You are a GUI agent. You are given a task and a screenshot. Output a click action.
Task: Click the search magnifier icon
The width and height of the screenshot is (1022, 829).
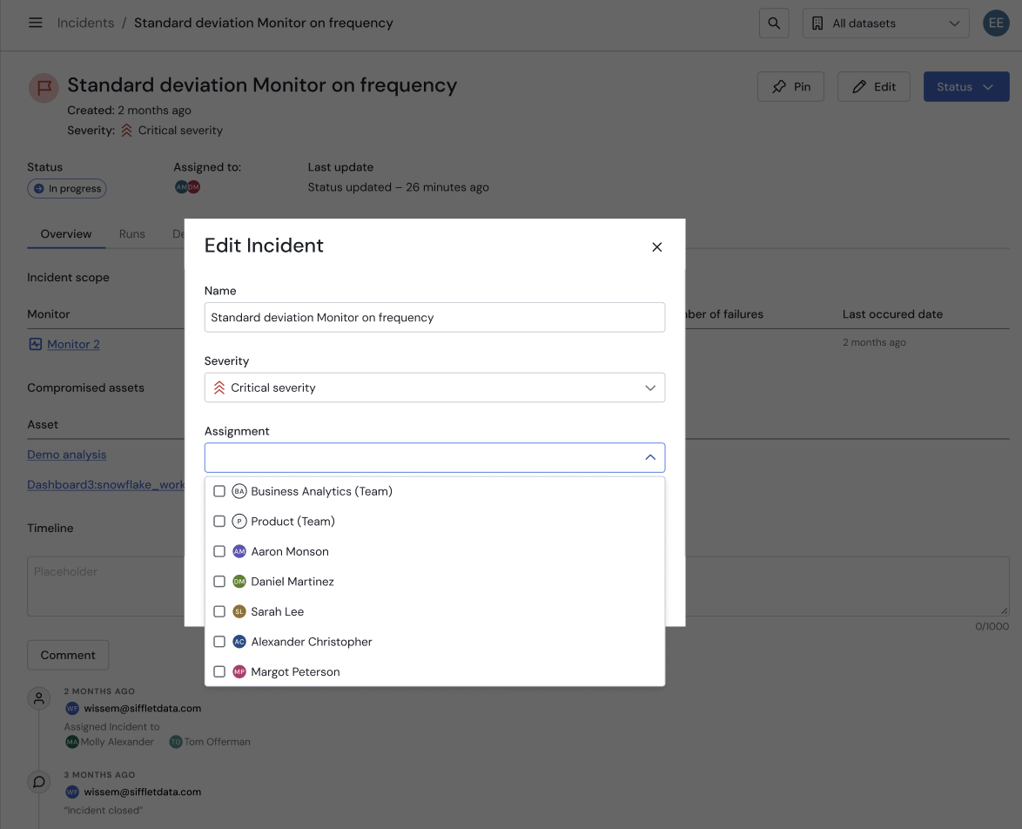(x=774, y=24)
